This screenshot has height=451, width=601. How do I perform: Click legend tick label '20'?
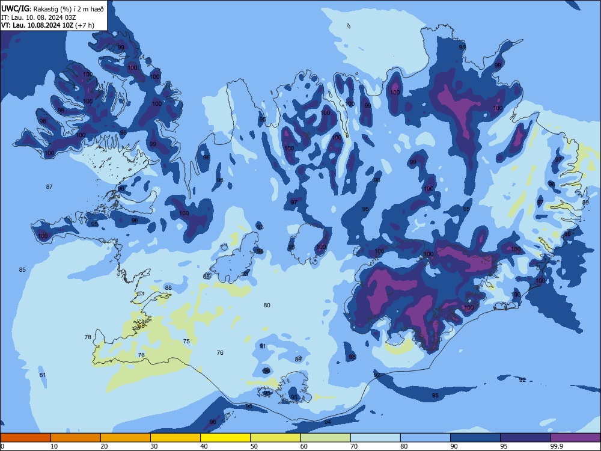[104, 446]
